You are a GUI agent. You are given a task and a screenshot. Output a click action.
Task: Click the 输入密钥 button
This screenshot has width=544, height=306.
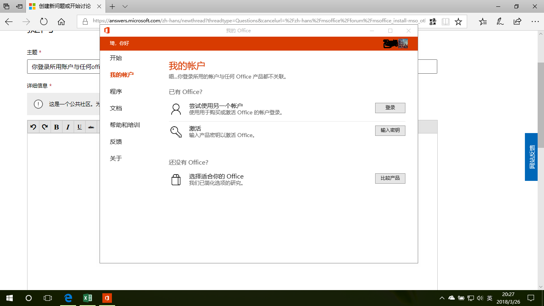[390, 130]
